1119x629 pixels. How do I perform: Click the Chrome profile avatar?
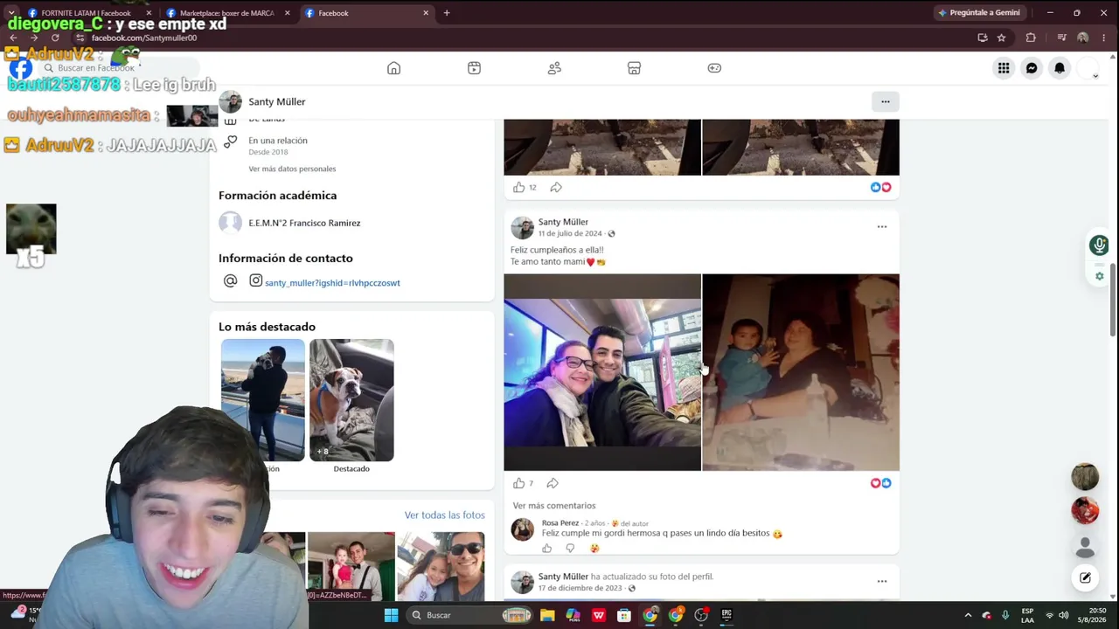(x=1083, y=38)
